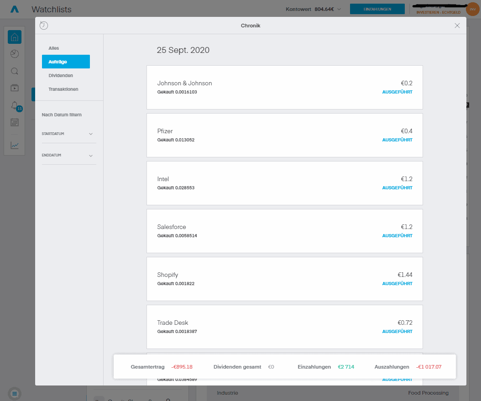Click the history clock icon in Chronik

tap(44, 26)
